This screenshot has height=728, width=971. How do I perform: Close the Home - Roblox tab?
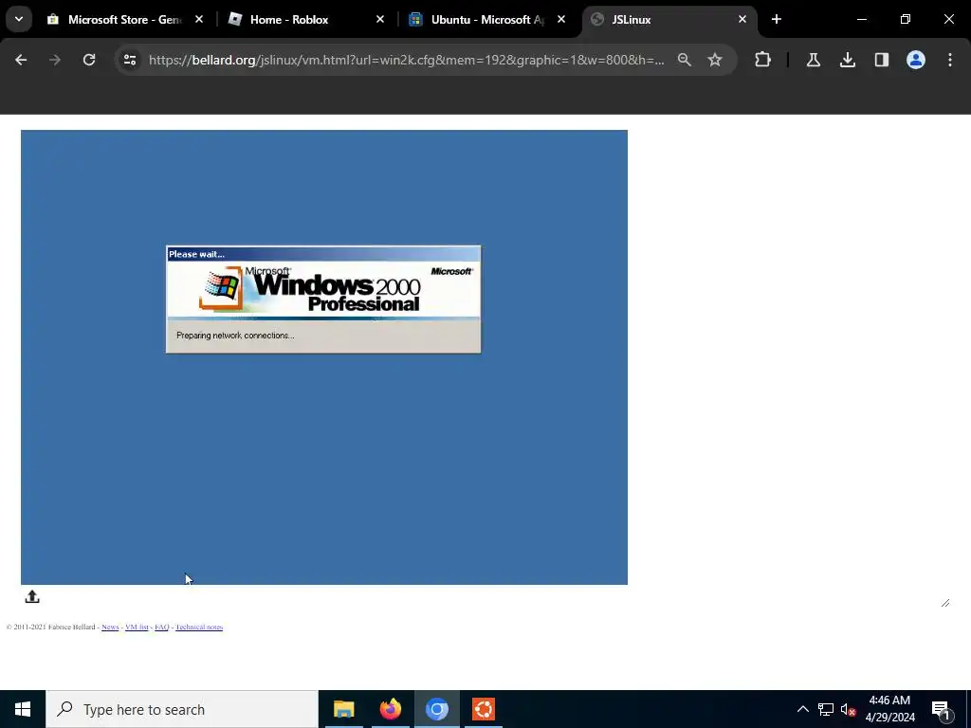pos(380,19)
